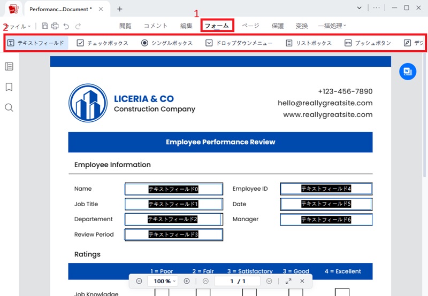Switch to the 変換 tab
Screen dimensions: 428x296
[x=302, y=26]
